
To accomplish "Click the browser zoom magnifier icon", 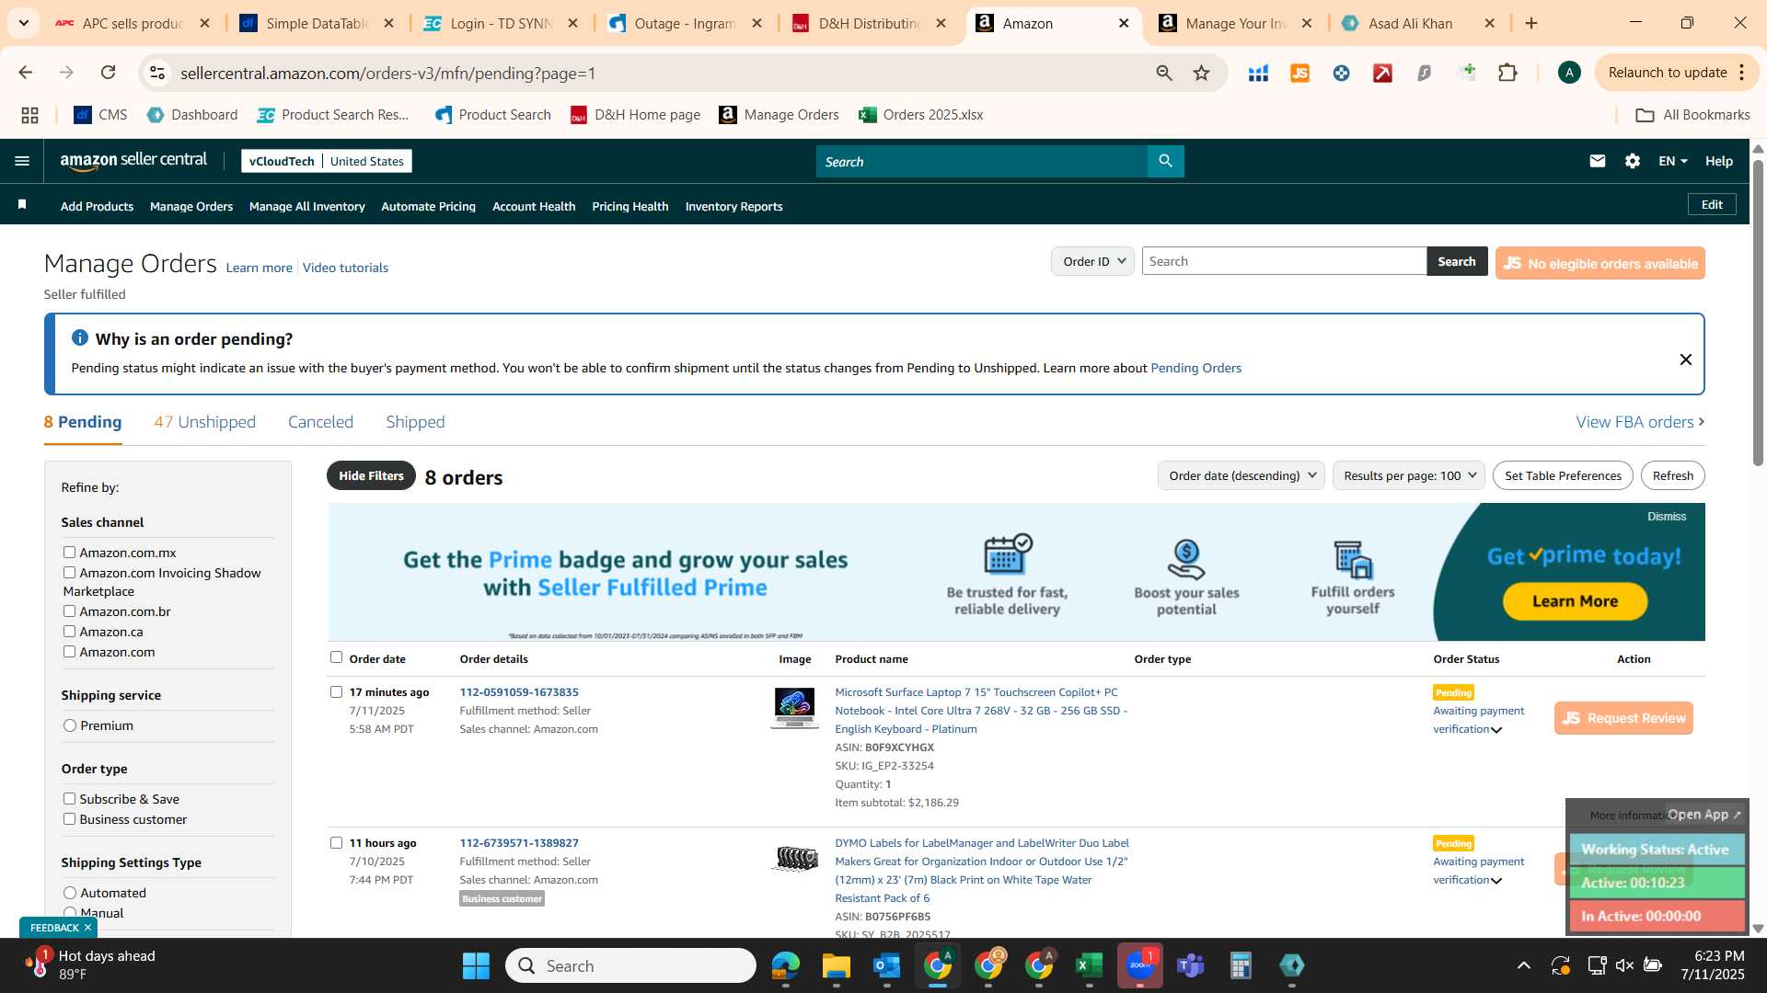I will click(x=1164, y=73).
